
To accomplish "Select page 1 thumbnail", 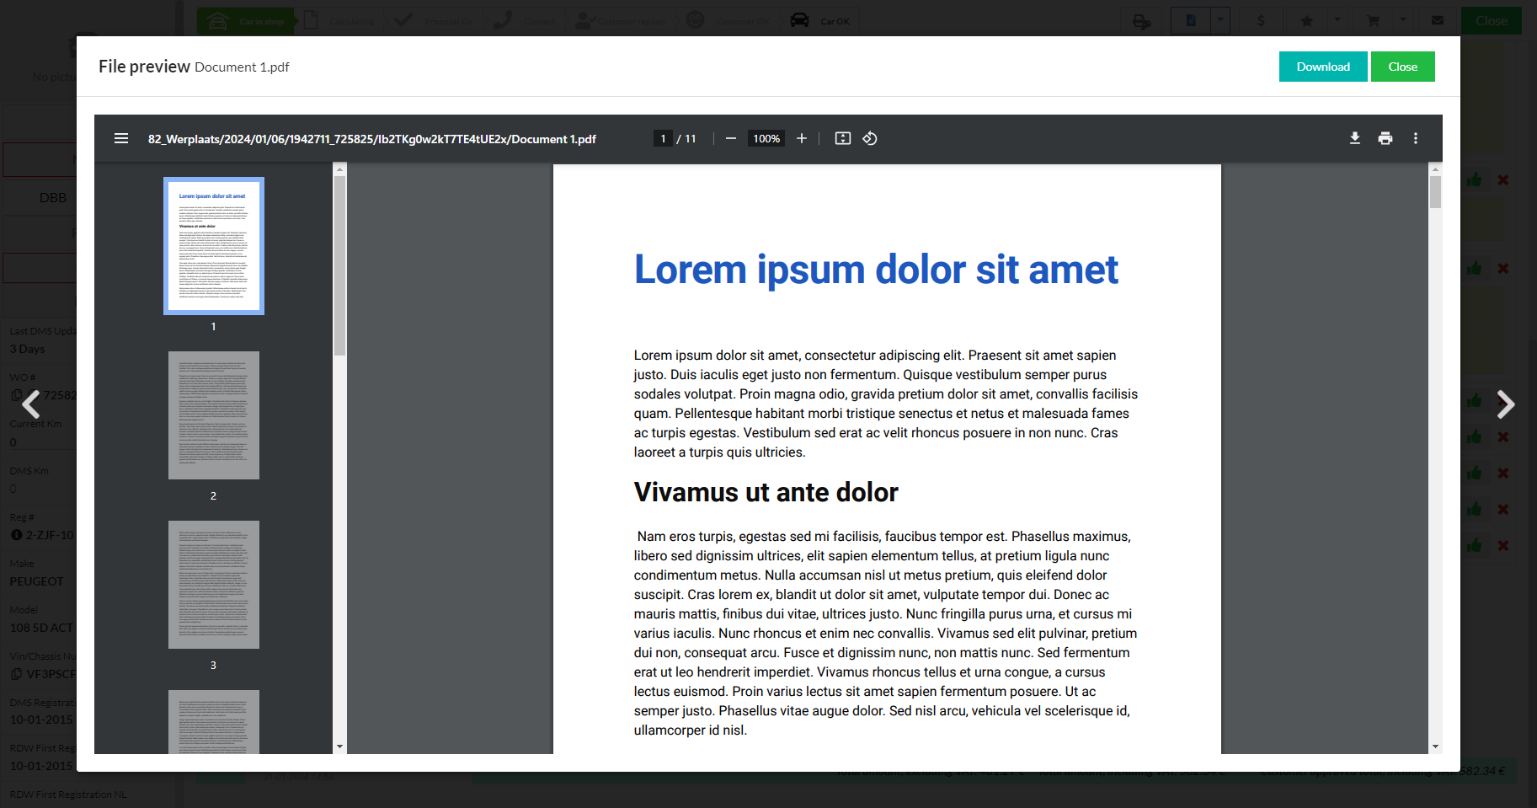I will pos(214,246).
